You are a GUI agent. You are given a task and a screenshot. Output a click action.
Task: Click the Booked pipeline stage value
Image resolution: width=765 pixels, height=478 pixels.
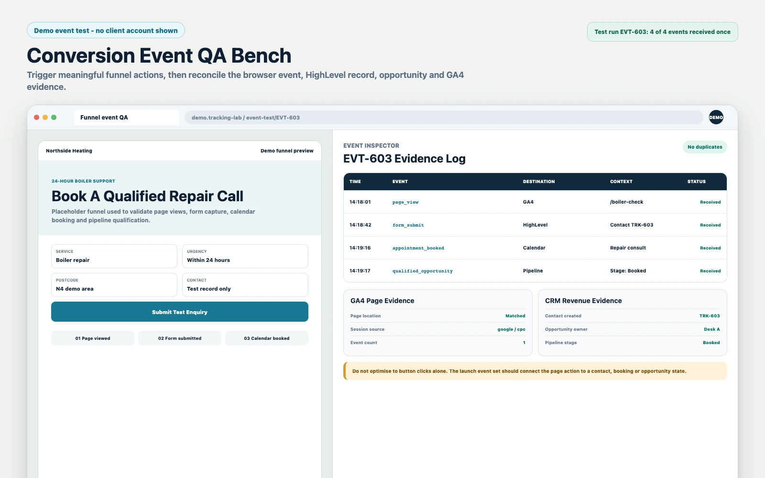tap(711, 343)
